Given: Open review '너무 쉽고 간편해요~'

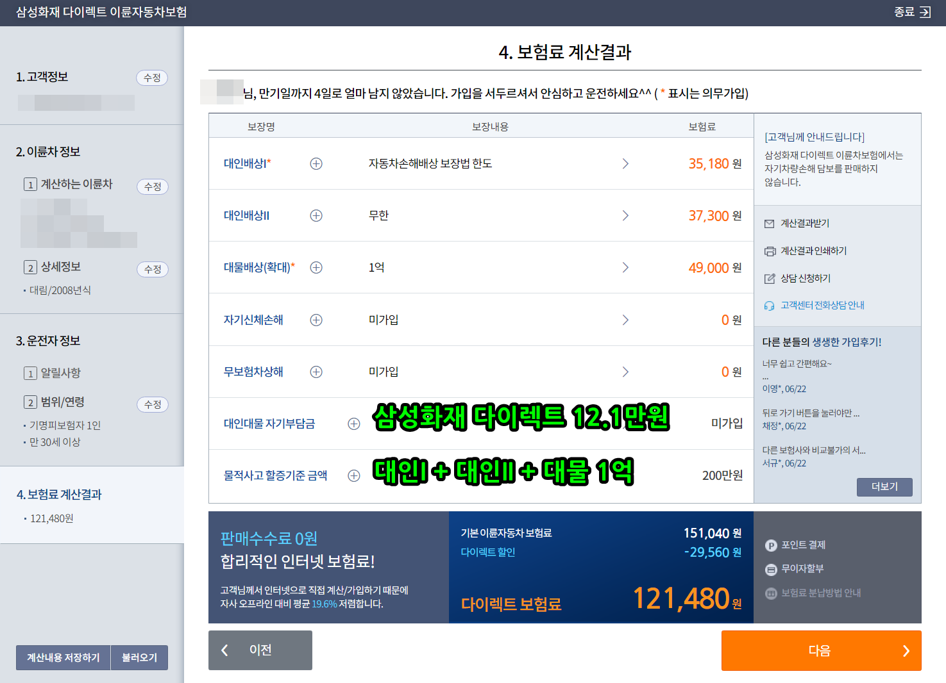Looking at the screenshot, I should 797,364.
